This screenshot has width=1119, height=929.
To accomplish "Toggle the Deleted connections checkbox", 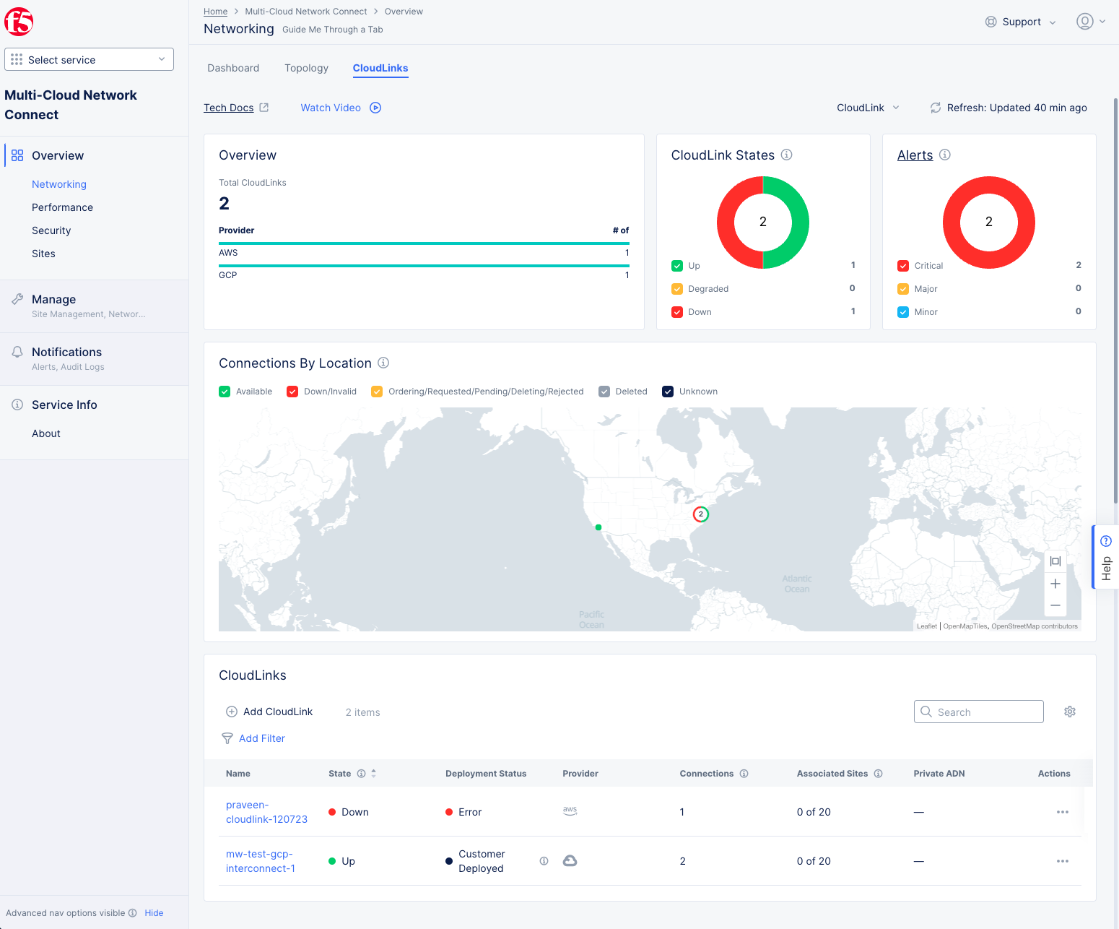I will (x=604, y=391).
